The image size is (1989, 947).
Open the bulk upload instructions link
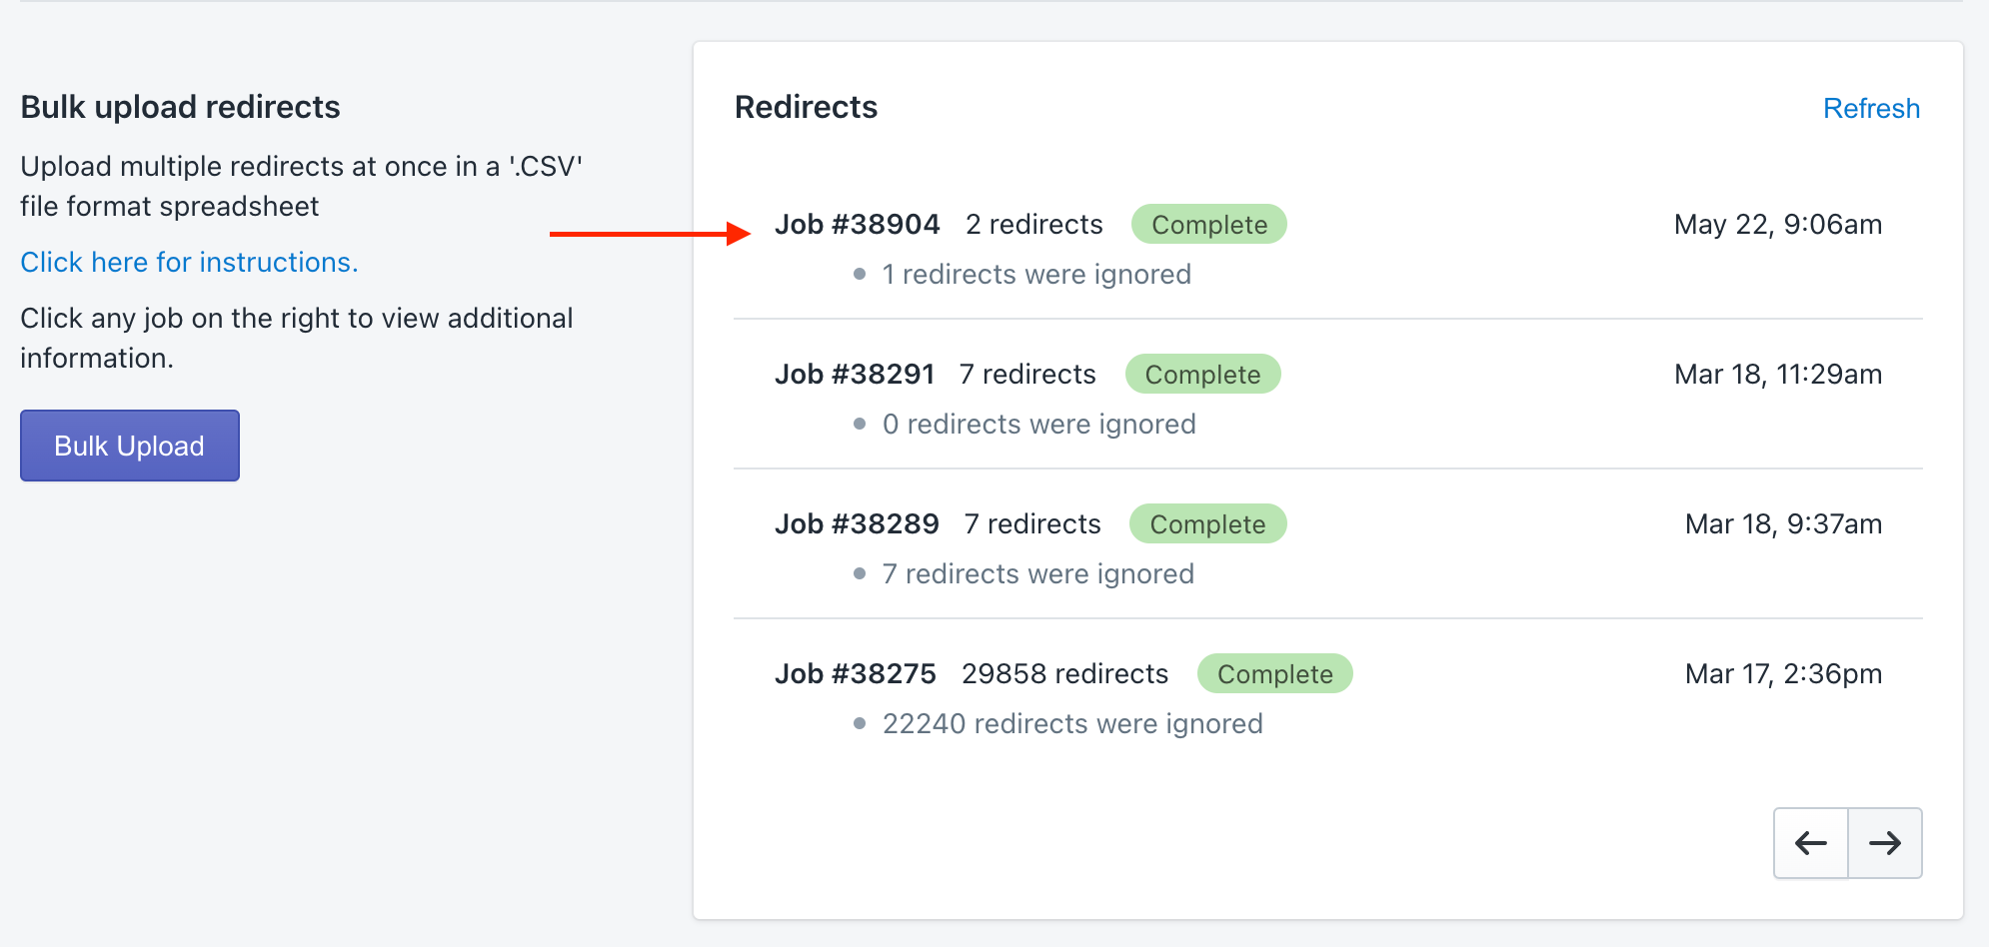189,262
